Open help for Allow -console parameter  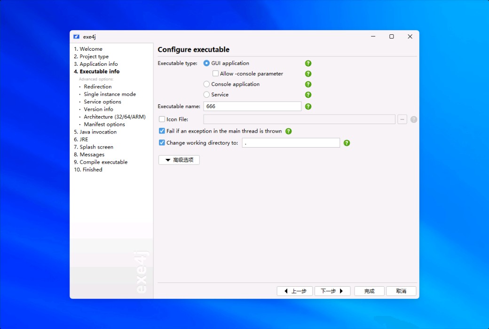pyautogui.click(x=308, y=74)
